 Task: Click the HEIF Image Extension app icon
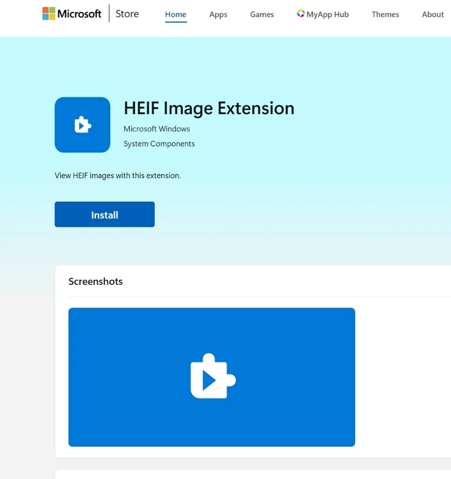pos(82,125)
